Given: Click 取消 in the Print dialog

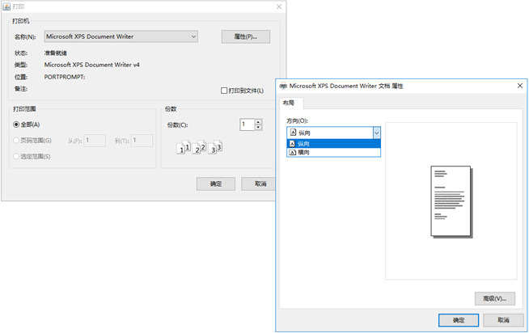Looking at the screenshot, I should [258, 183].
